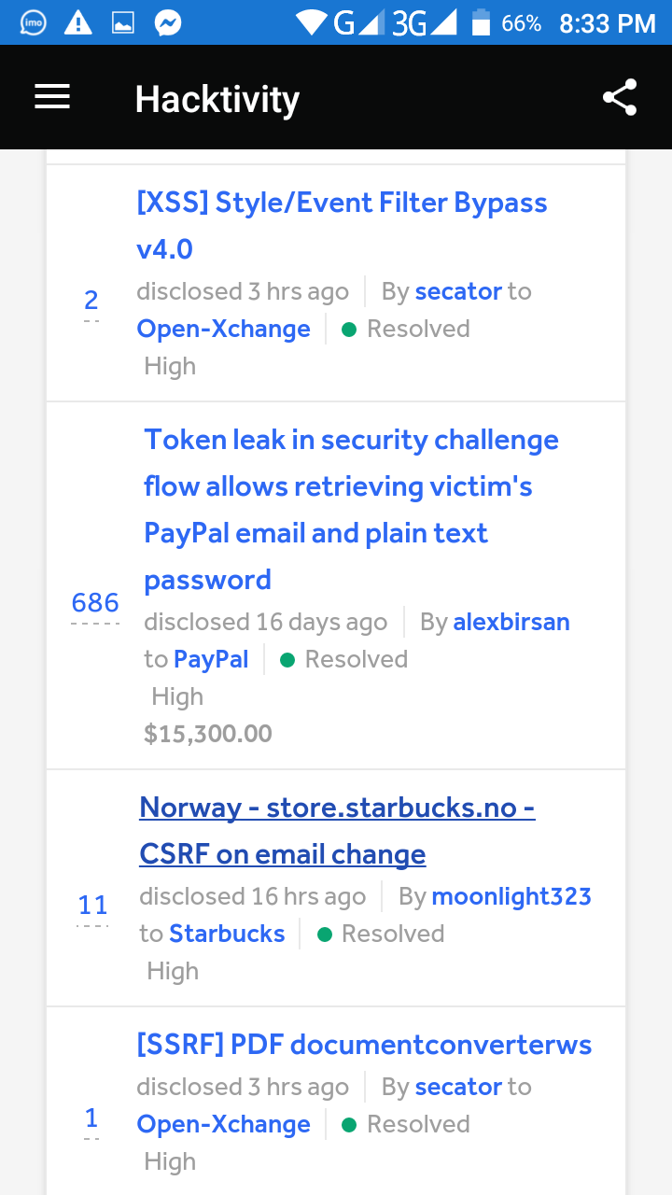
Task: Tap the 11 upvote count
Action: point(92,905)
